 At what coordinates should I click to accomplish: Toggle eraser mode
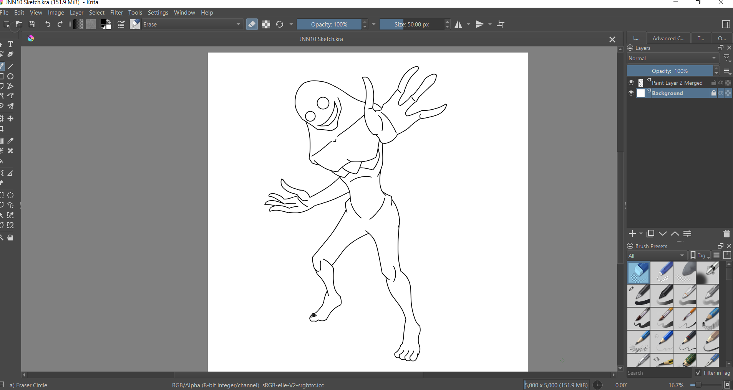pos(252,25)
